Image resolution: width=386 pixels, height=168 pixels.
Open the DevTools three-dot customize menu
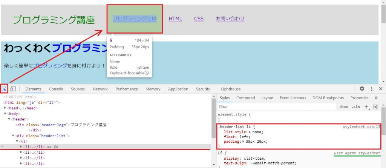click(371, 89)
